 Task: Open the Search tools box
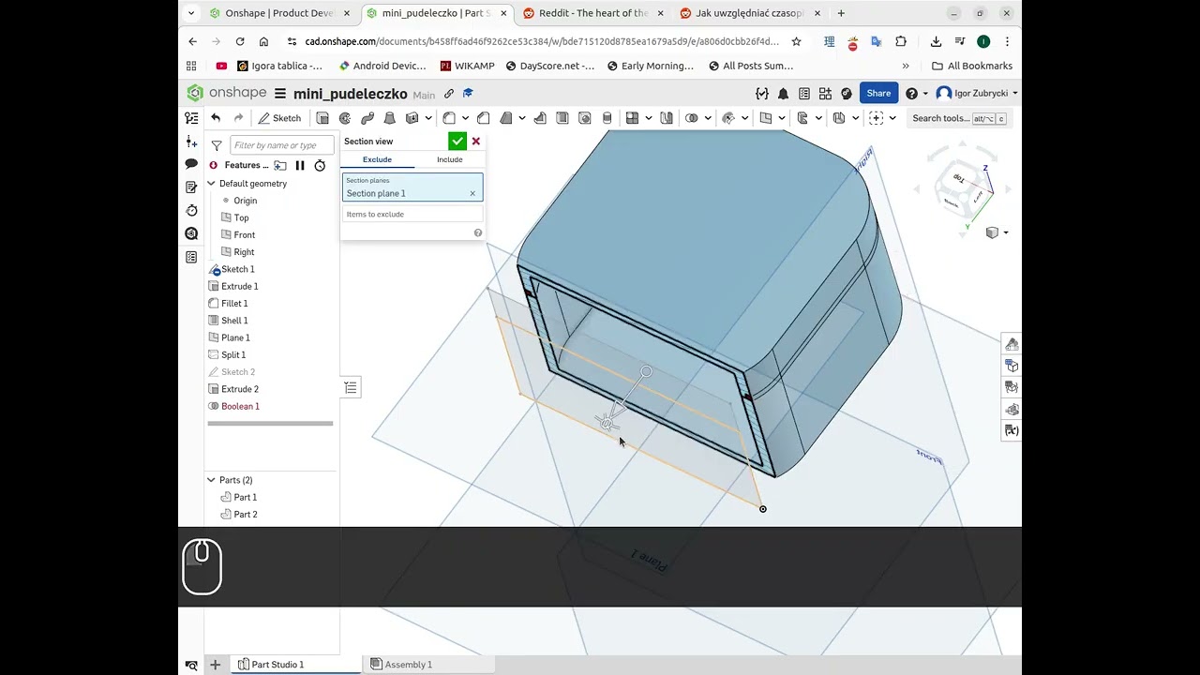pyautogui.click(x=959, y=118)
